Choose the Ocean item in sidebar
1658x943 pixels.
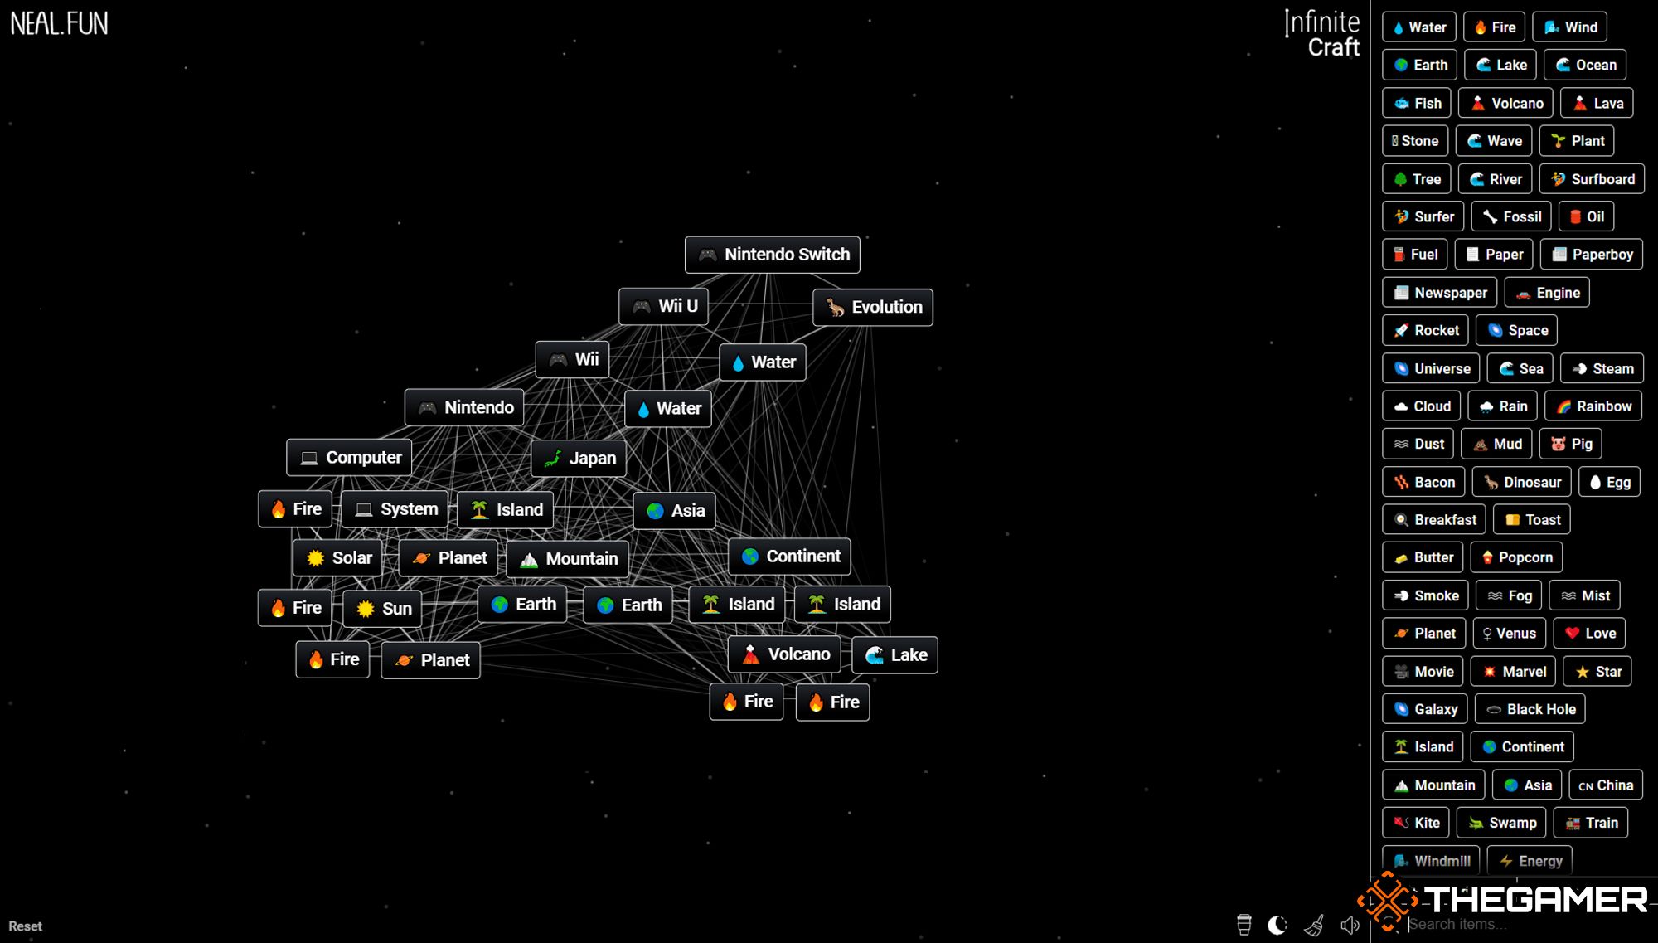click(1585, 65)
